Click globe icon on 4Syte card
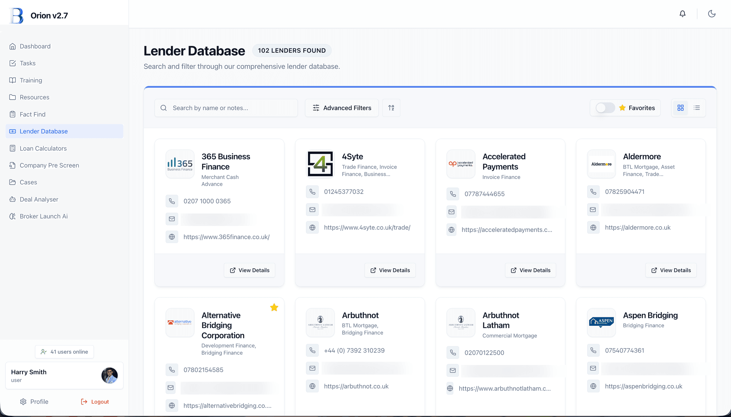This screenshot has width=731, height=417. (x=312, y=227)
